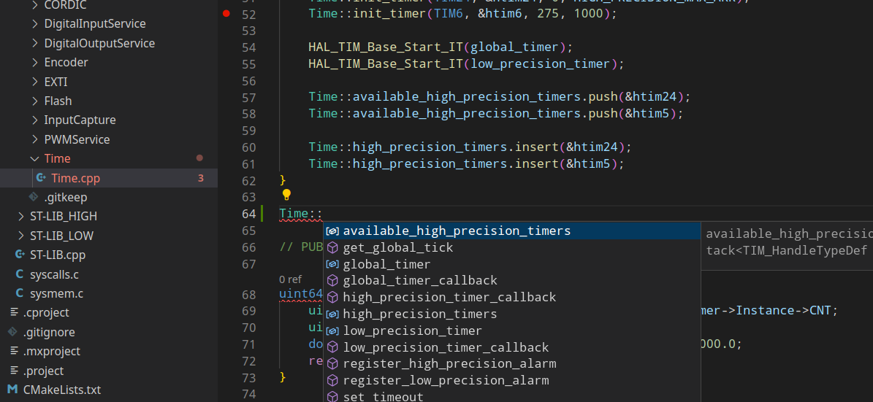Viewport: 873px width, 402px height.
Task: Open the .project file
Action: coord(109,371)
